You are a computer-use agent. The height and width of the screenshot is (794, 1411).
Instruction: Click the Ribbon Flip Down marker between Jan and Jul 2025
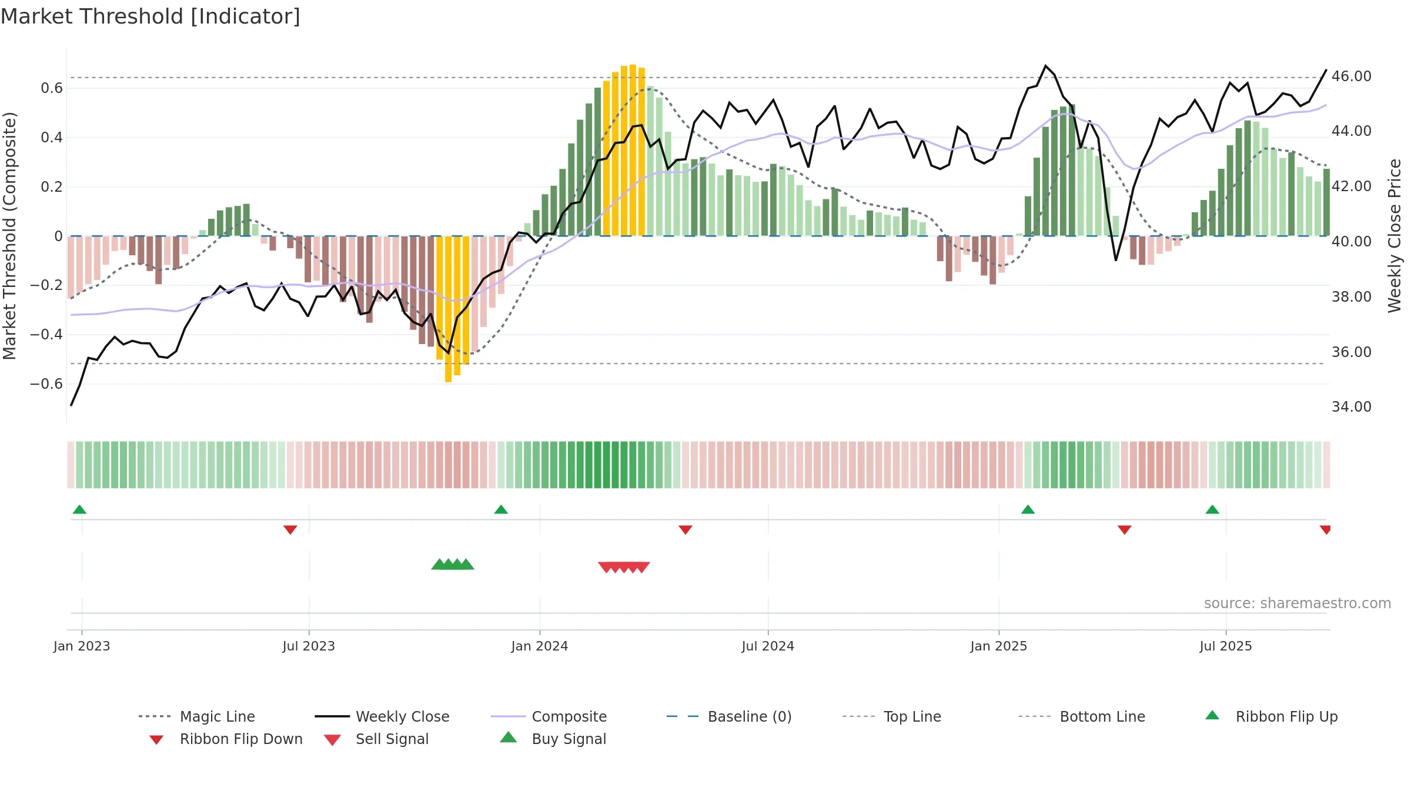[x=1125, y=530]
